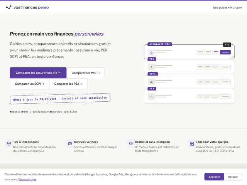Click the PEA label tab in illustration

click(152, 89)
